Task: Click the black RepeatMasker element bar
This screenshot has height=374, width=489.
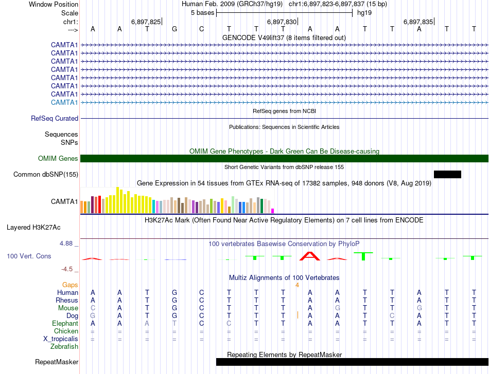Action: point(352,362)
